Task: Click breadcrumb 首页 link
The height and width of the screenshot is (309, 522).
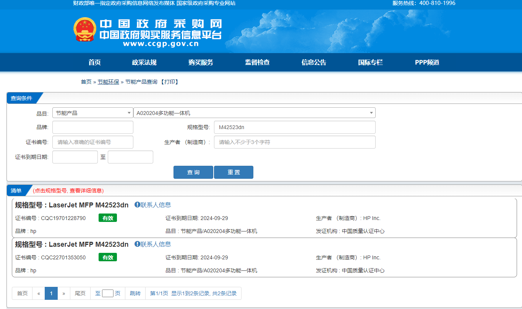Action: click(x=86, y=82)
